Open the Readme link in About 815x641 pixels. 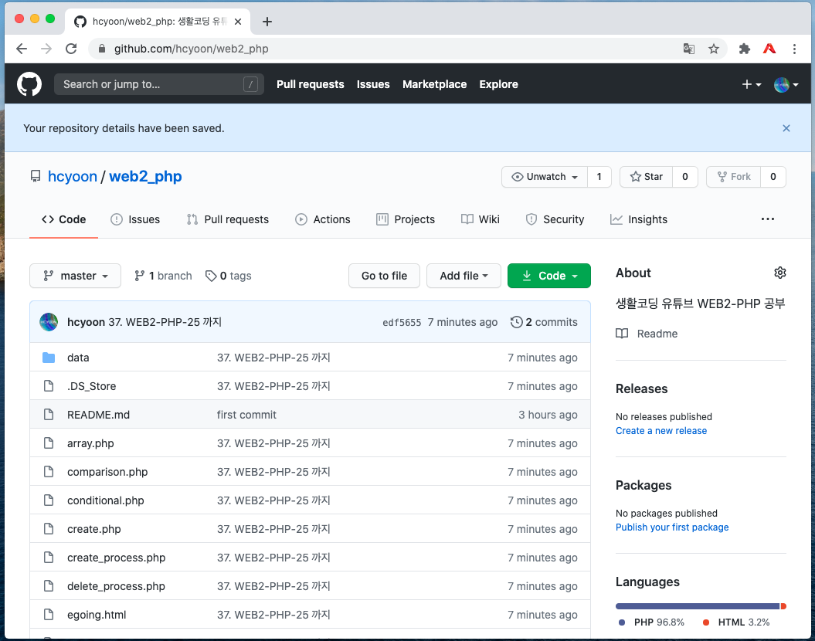click(657, 334)
